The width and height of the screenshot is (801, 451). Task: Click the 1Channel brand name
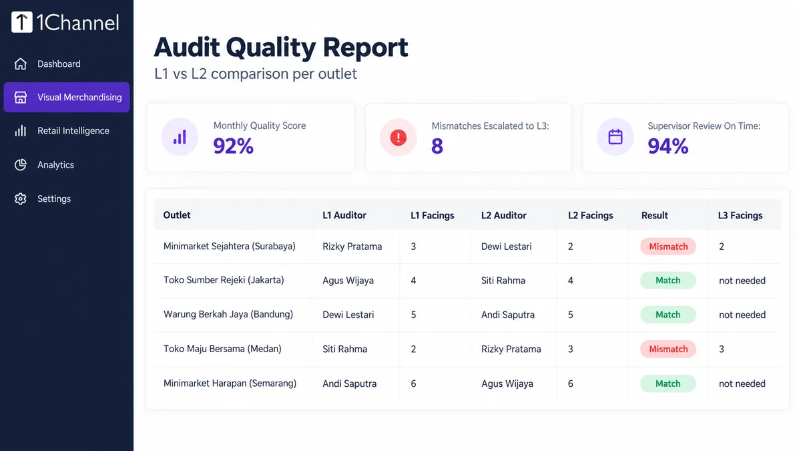pyautogui.click(x=78, y=23)
